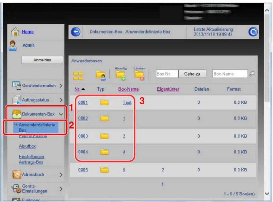Click the Dateien column header text
The width and height of the screenshot is (273, 202).
(x=202, y=89)
